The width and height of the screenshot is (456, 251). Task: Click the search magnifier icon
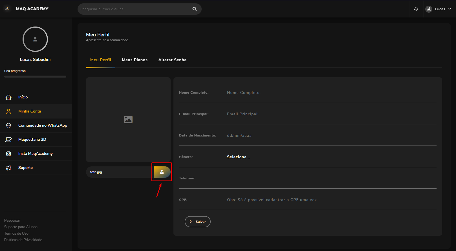[194, 9]
